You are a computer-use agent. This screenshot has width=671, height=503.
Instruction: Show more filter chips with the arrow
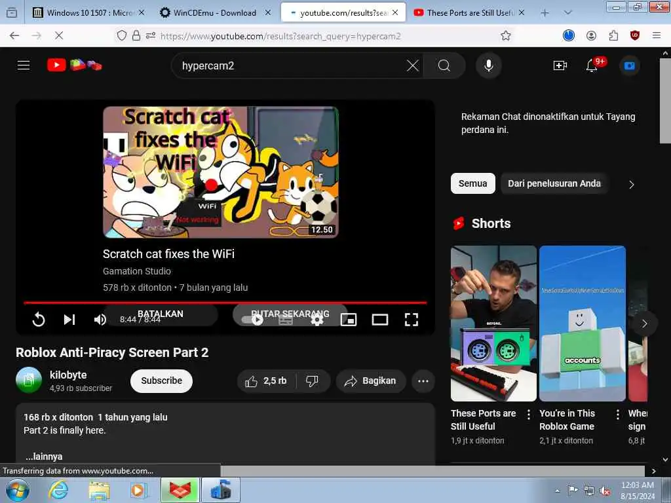click(x=632, y=184)
